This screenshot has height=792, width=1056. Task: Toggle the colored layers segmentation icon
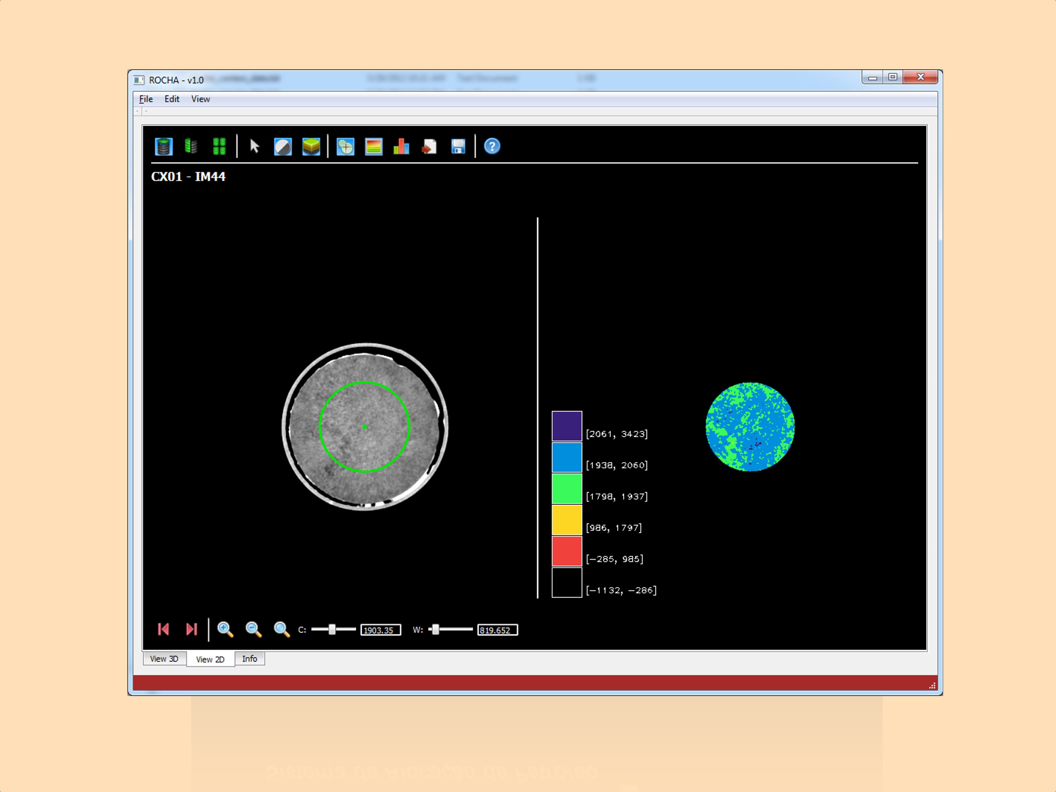coord(311,147)
